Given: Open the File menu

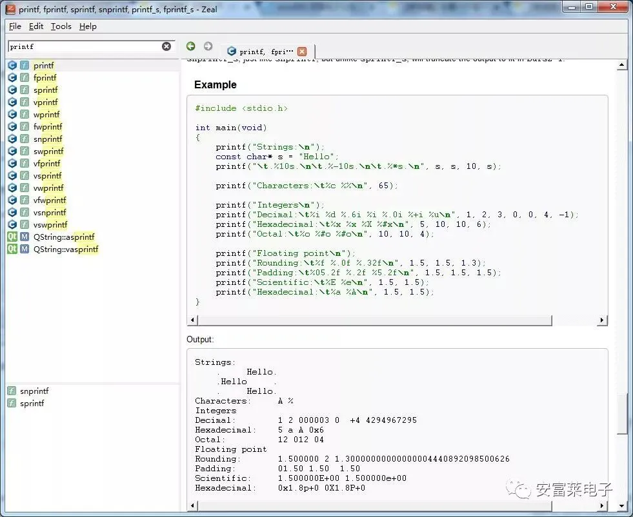Looking at the screenshot, I should [15, 26].
